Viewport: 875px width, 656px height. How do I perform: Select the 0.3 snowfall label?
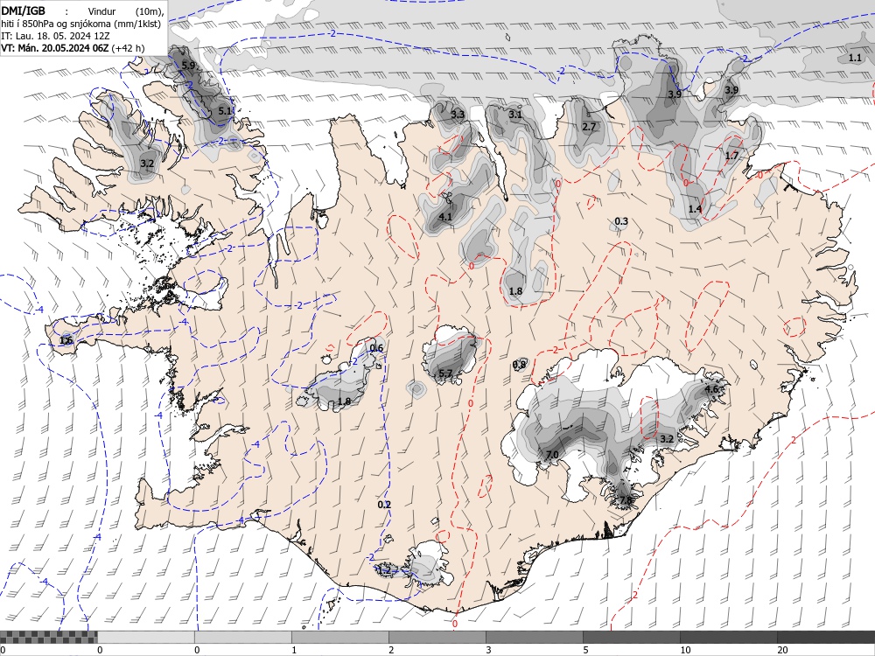pos(621,221)
